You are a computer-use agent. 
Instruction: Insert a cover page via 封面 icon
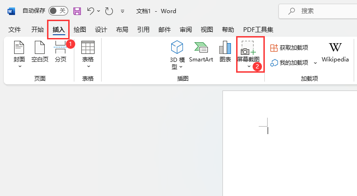(x=19, y=47)
